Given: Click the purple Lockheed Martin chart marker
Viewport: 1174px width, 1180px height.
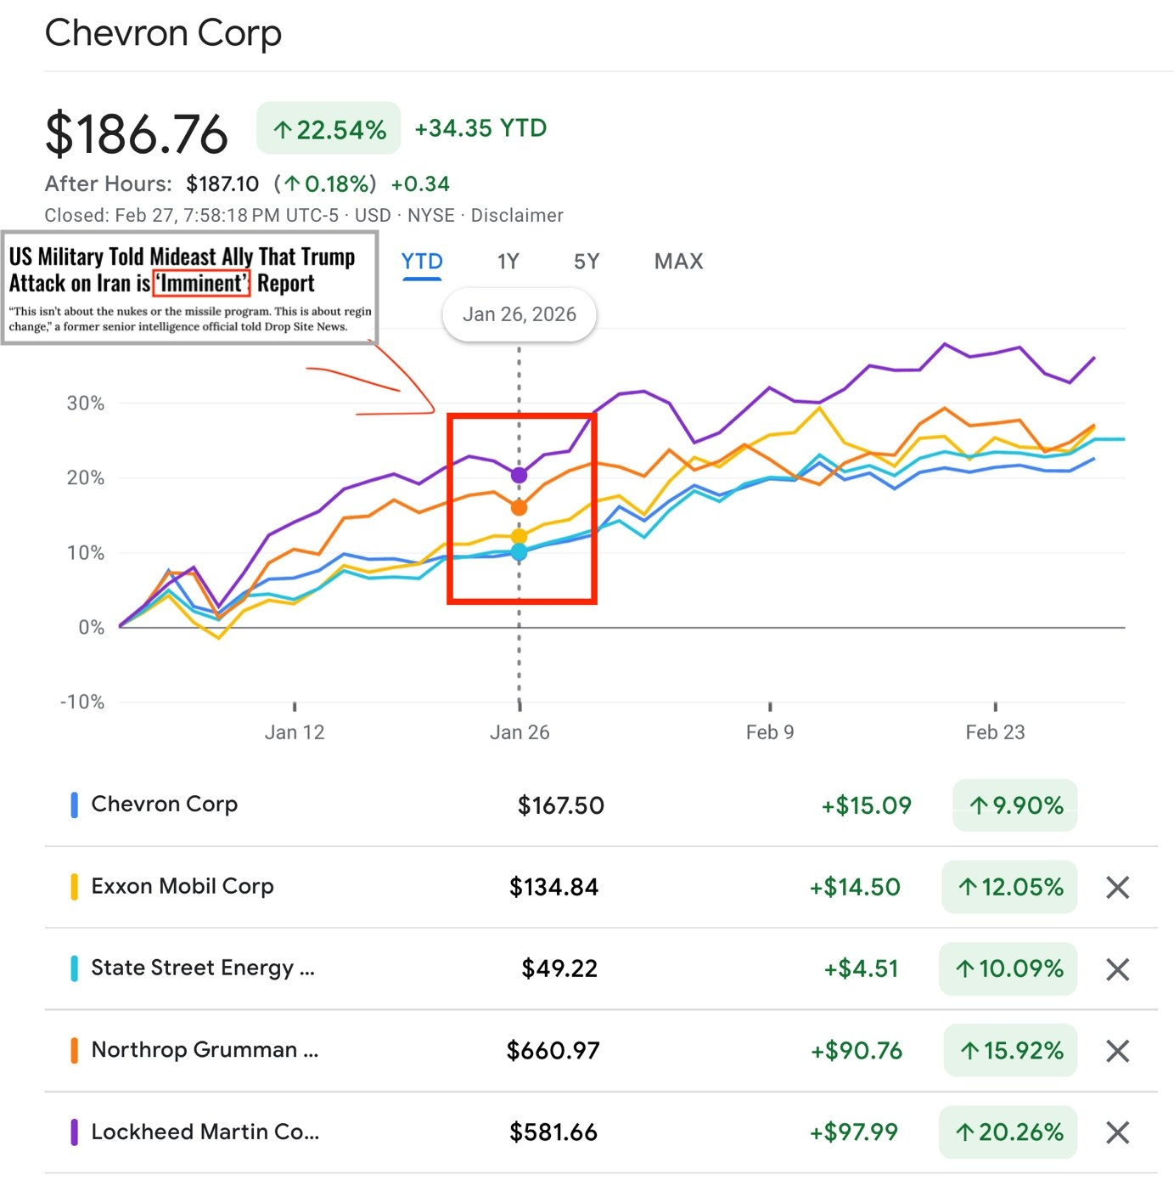Looking at the screenshot, I should point(519,475).
